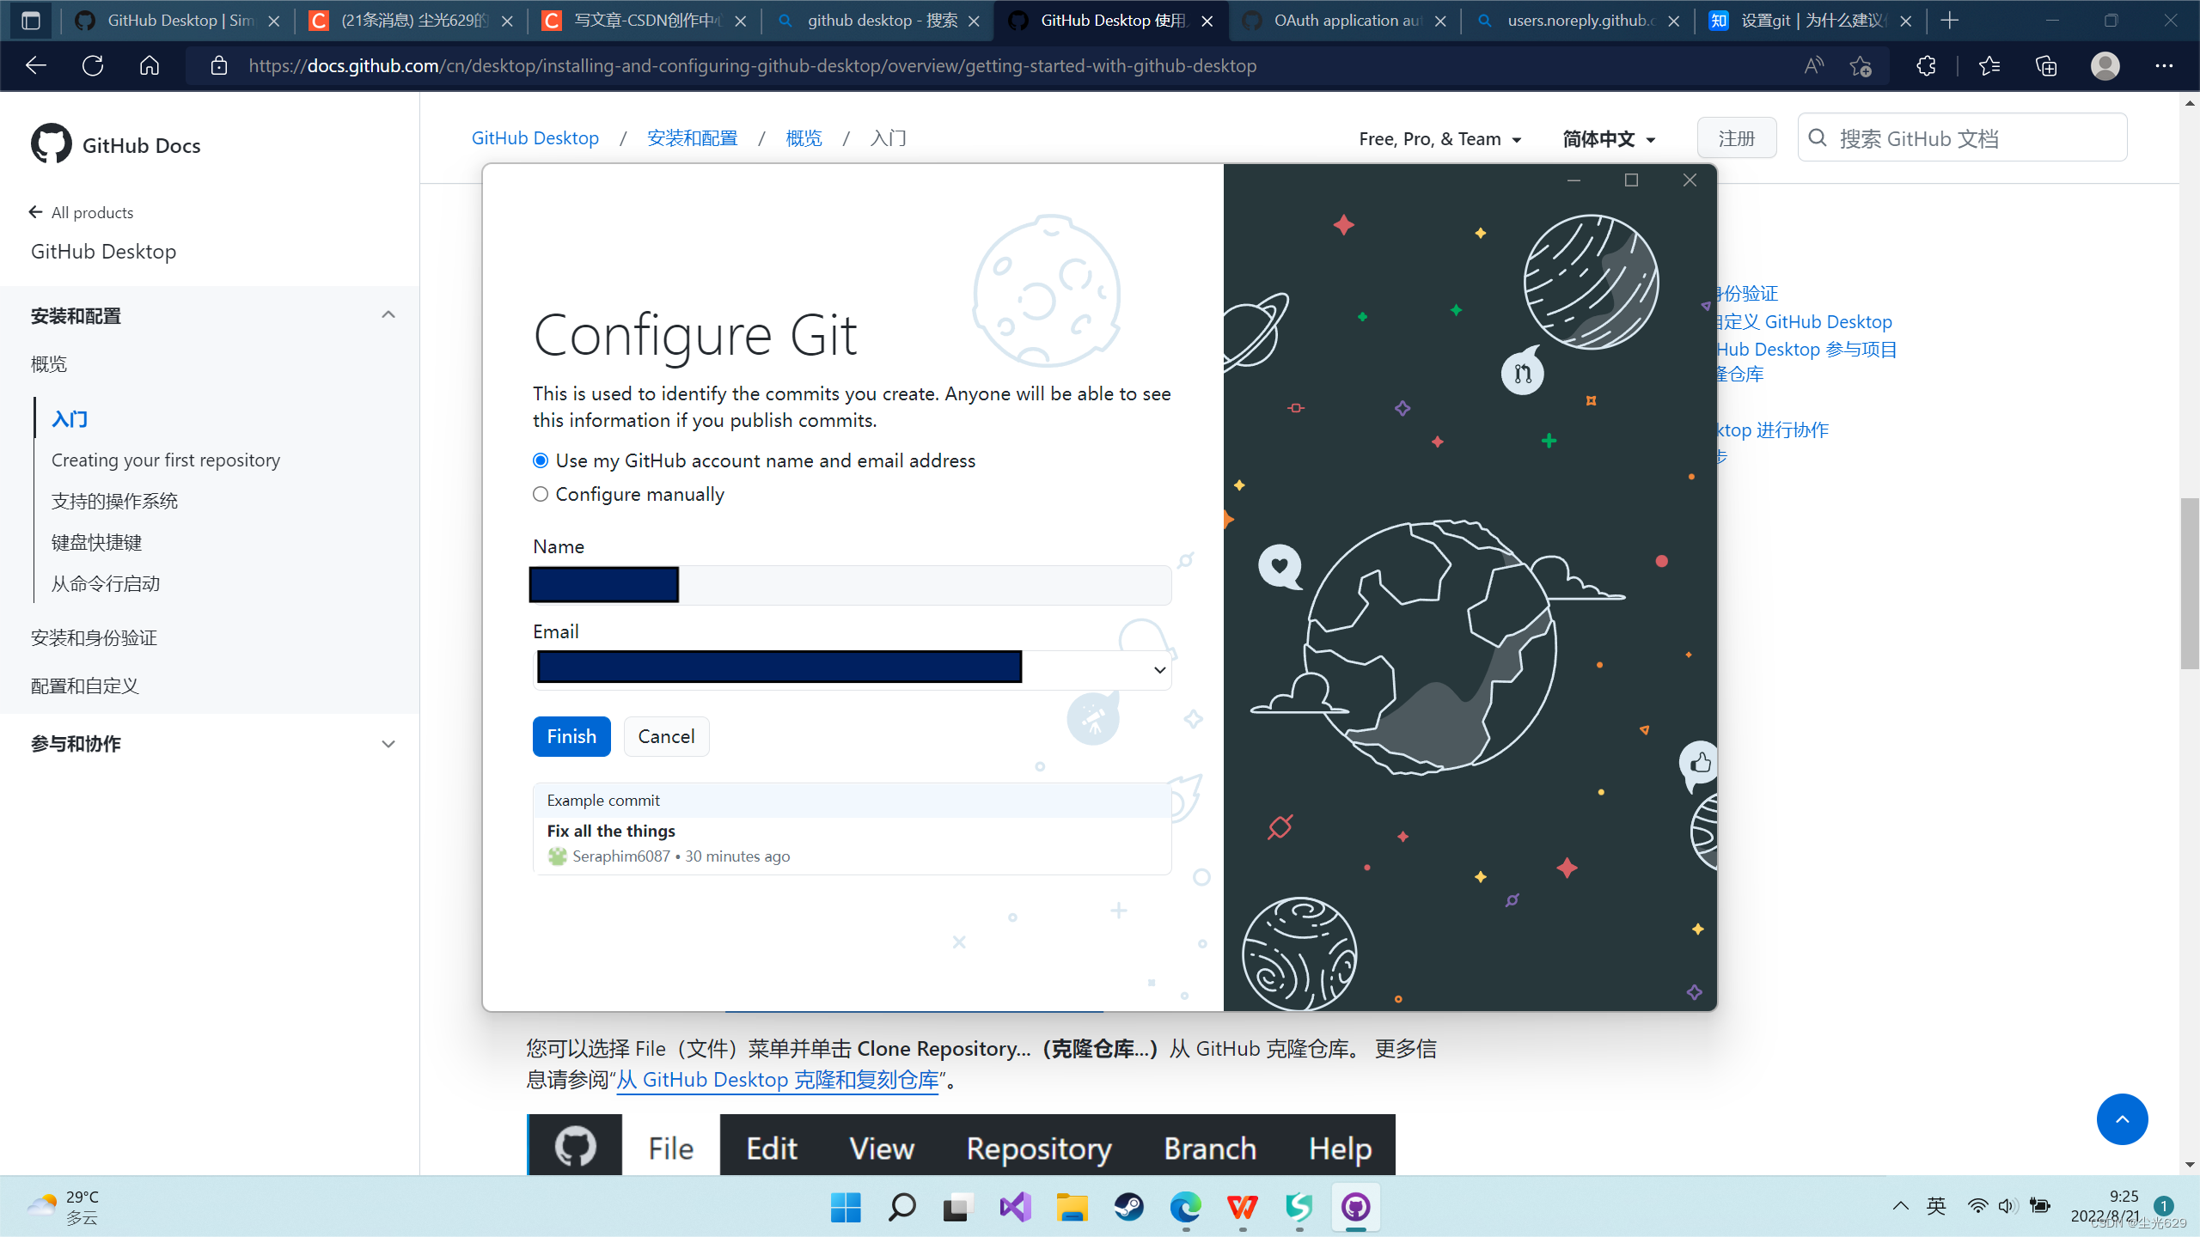Open 配置和自定义 sidebar item
Screen dimensions: 2200x1237
click(x=84, y=686)
